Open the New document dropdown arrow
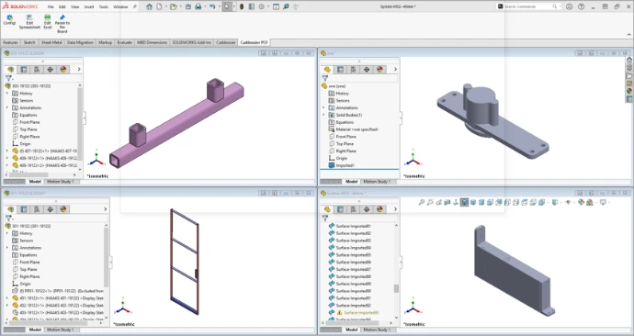This screenshot has height=336, width=634. click(165, 6)
